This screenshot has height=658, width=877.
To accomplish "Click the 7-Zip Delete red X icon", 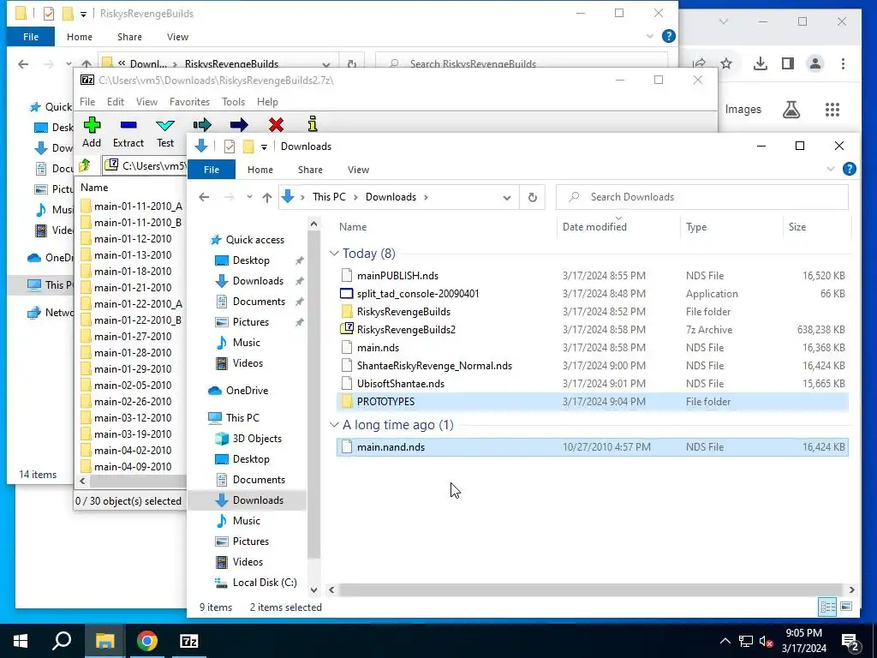I will [x=276, y=125].
